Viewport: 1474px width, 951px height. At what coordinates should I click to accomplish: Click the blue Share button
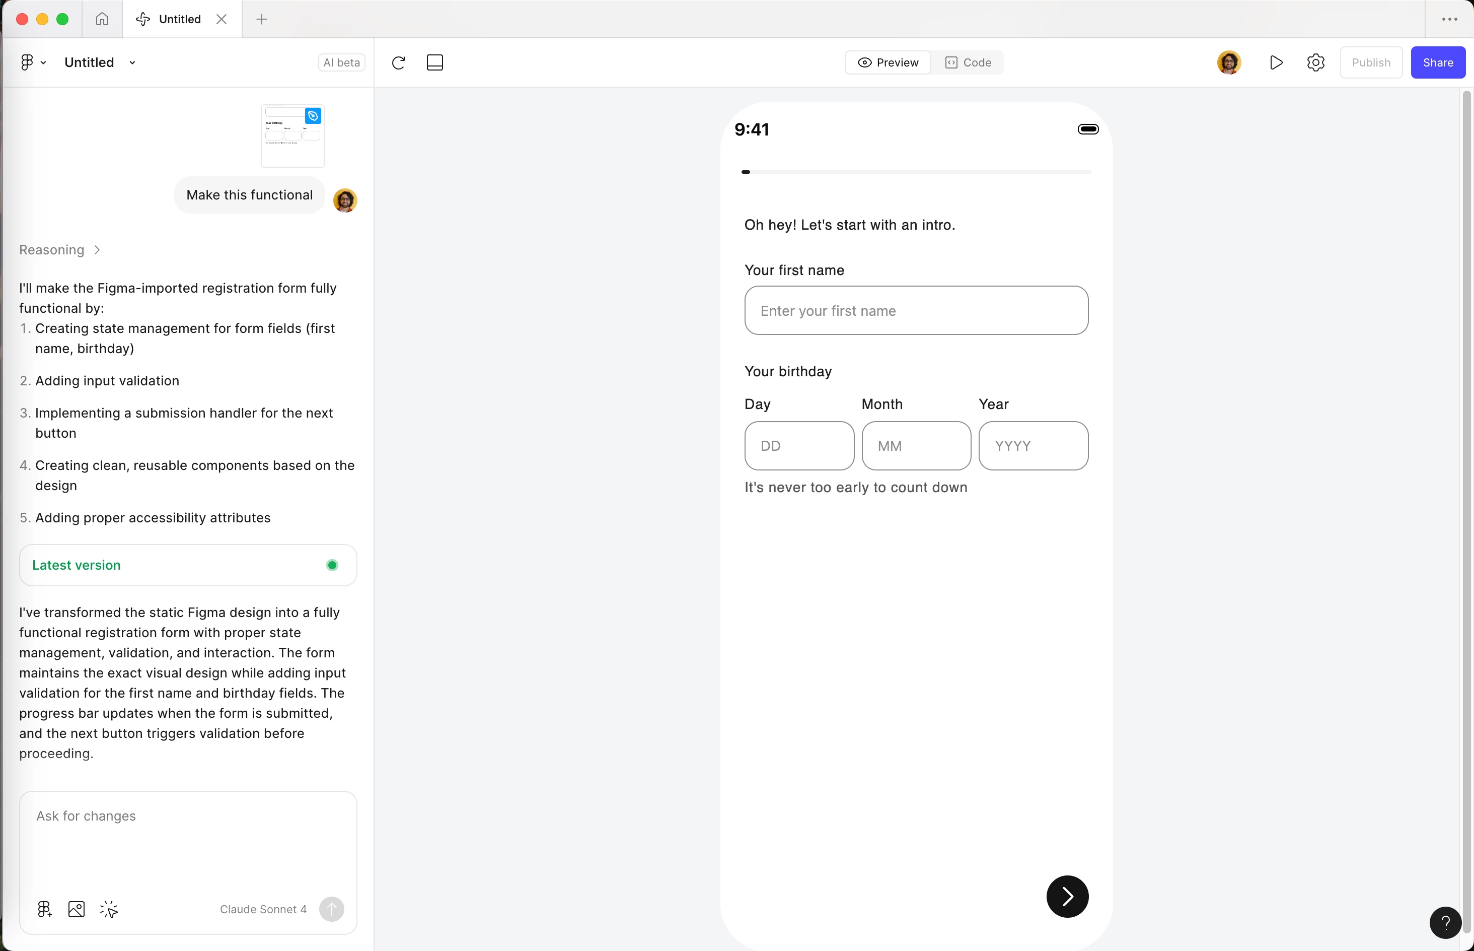pyautogui.click(x=1438, y=62)
